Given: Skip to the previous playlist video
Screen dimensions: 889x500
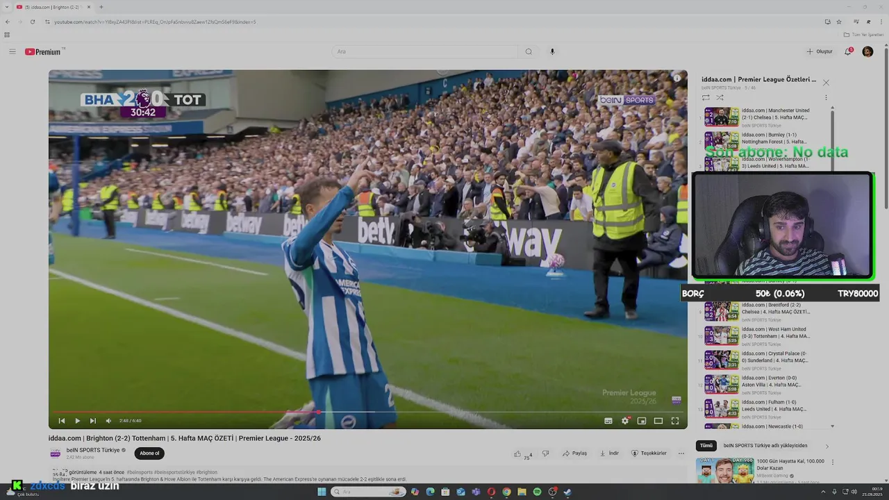Looking at the screenshot, I should (x=62, y=421).
